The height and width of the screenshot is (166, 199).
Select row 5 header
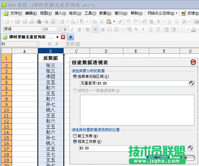click(x=6, y=82)
